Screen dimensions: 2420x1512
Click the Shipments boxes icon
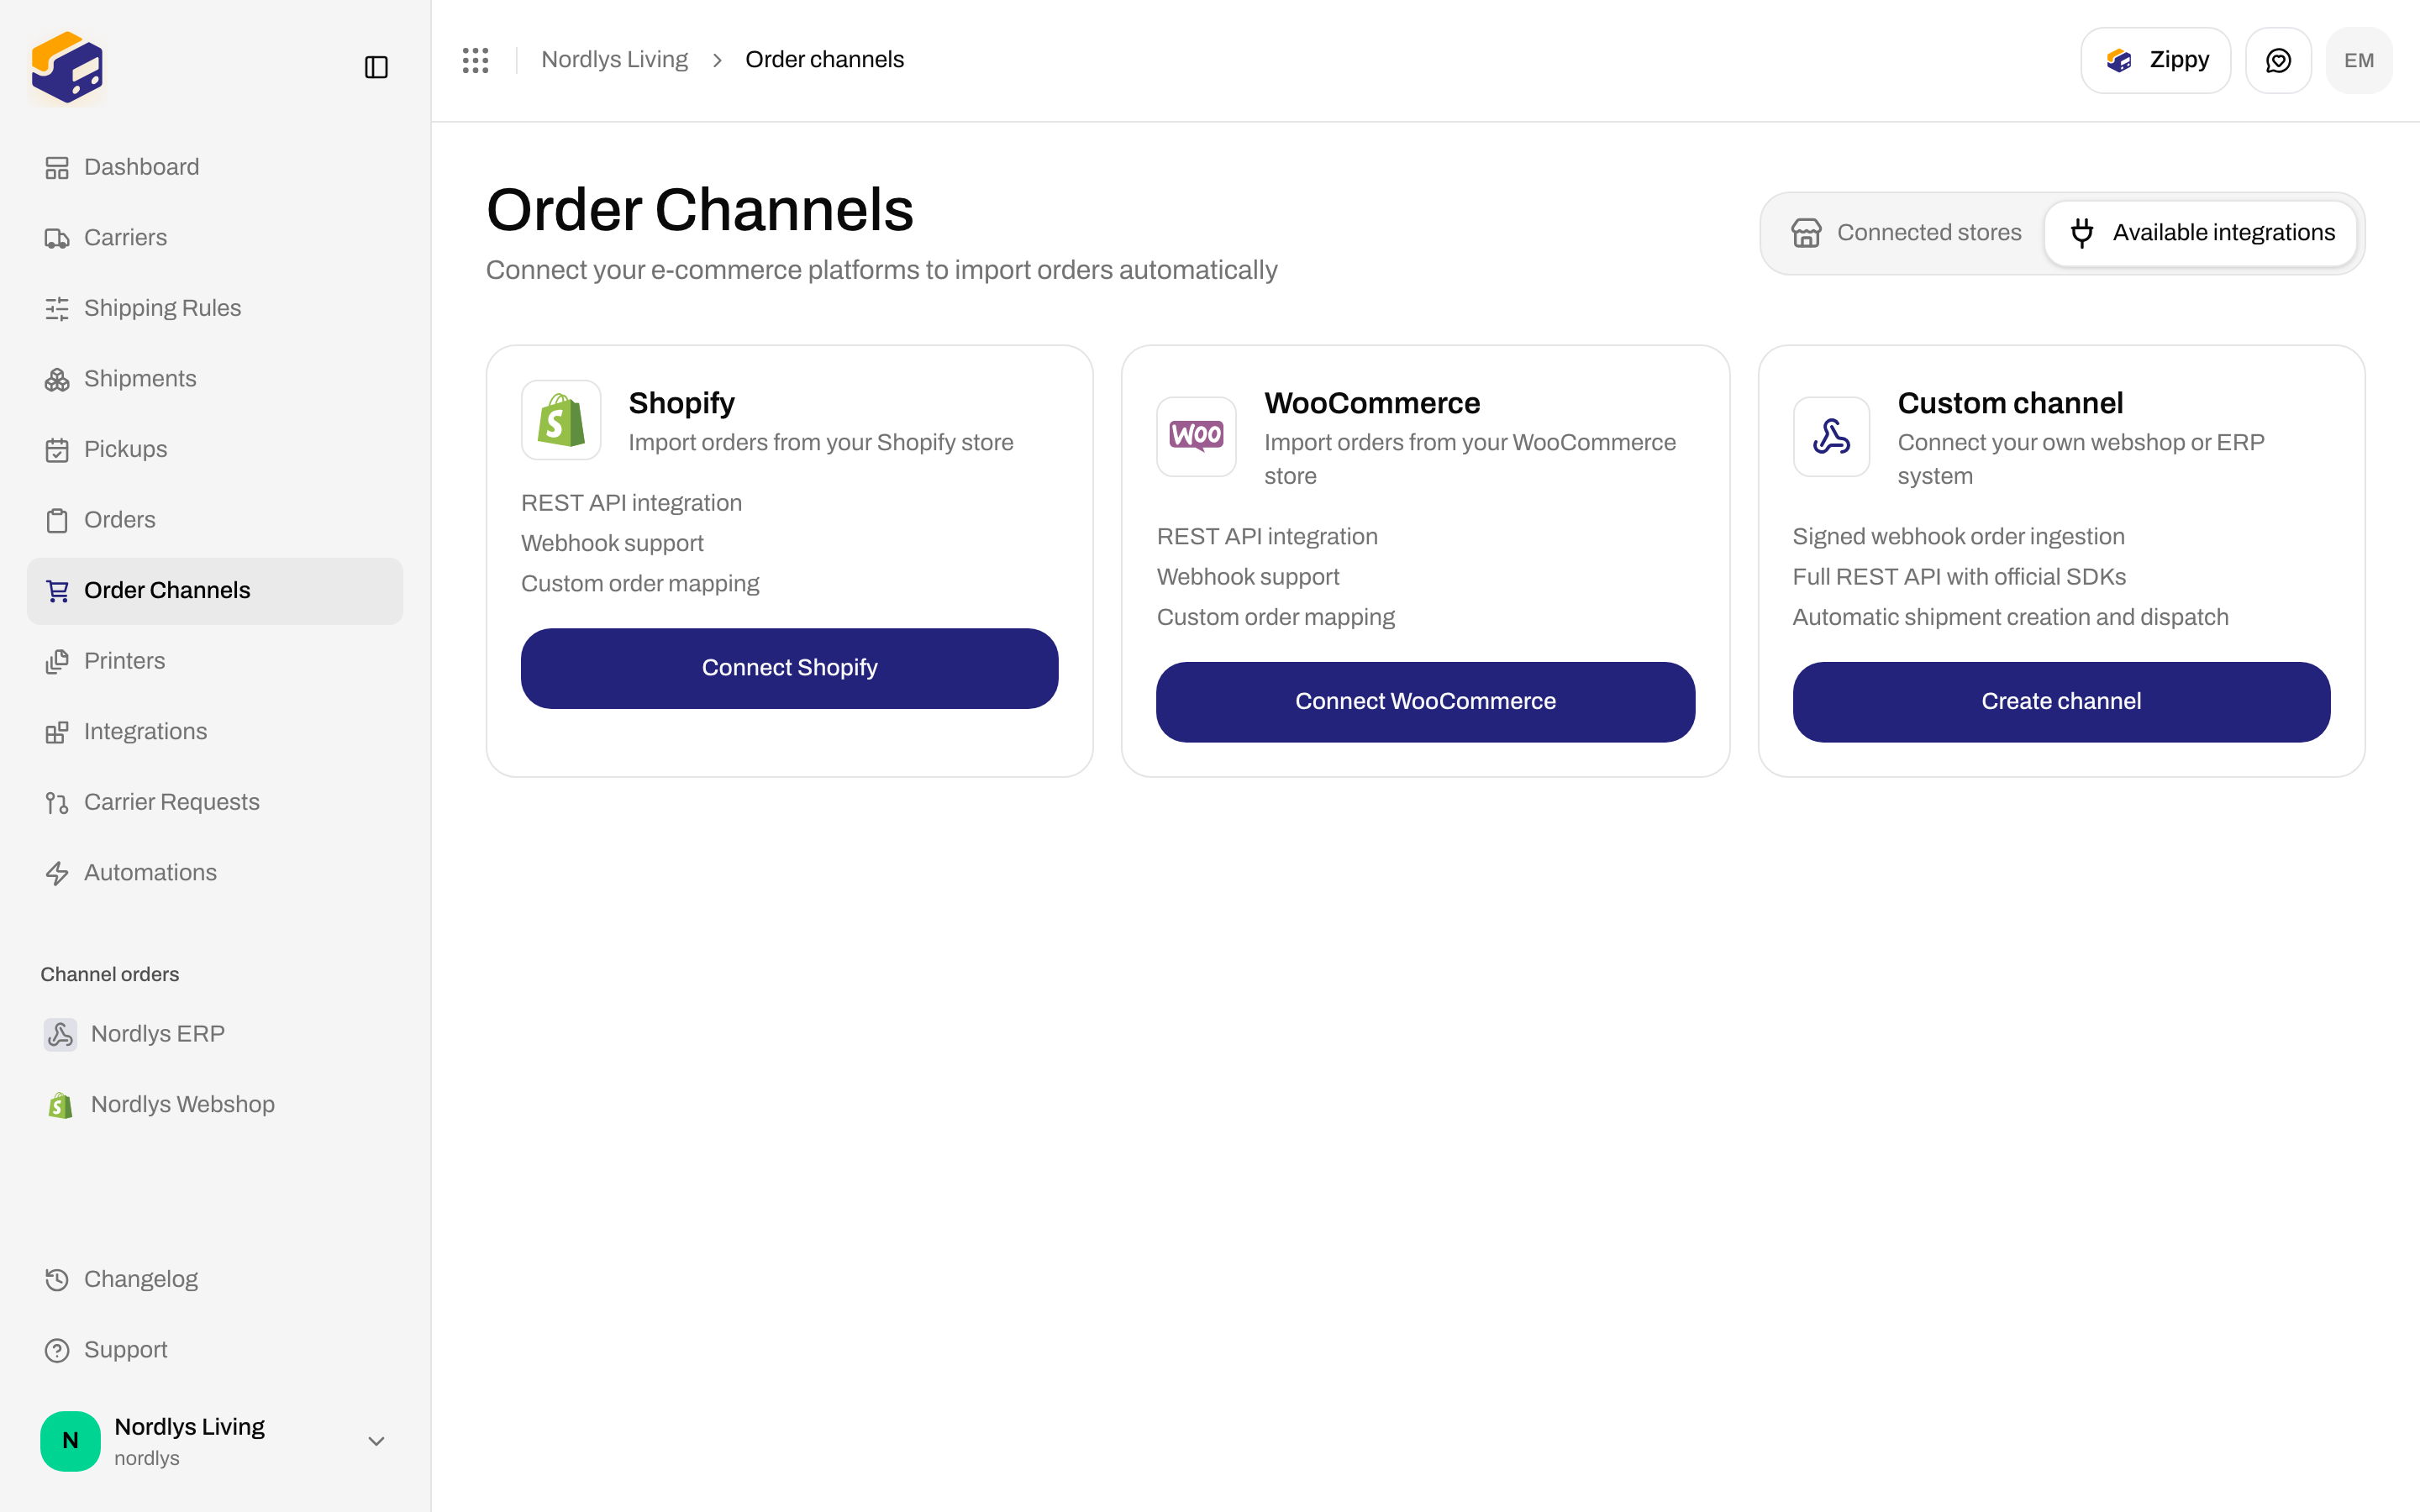(57, 379)
